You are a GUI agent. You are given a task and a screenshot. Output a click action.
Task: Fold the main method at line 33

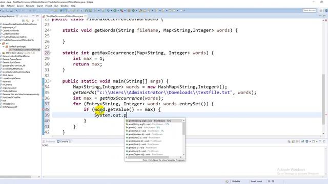pyautogui.click(x=51, y=81)
